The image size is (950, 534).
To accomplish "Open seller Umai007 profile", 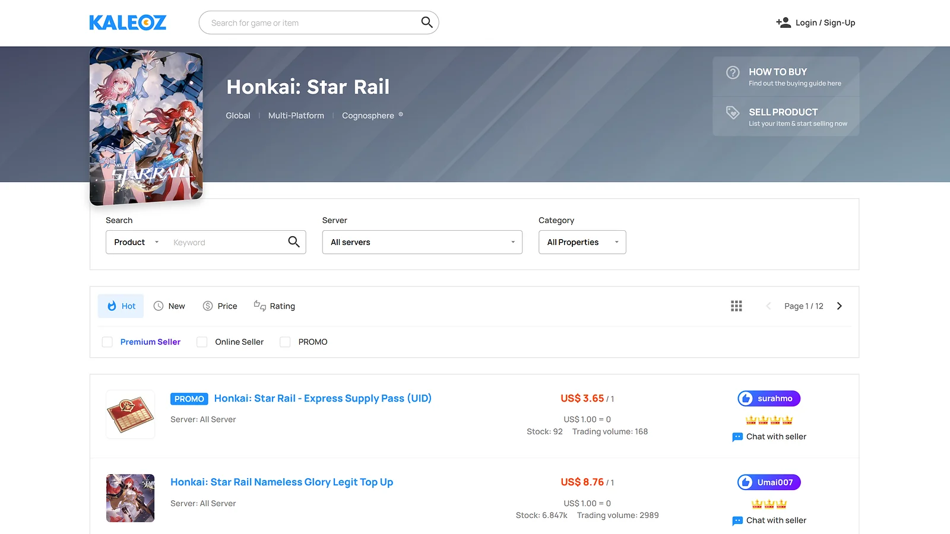I will point(769,482).
